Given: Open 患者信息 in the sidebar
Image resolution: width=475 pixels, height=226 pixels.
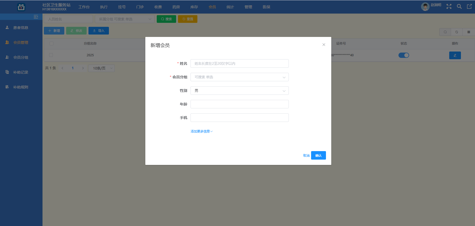Looking at the screenshot, I should pos(21,28).
